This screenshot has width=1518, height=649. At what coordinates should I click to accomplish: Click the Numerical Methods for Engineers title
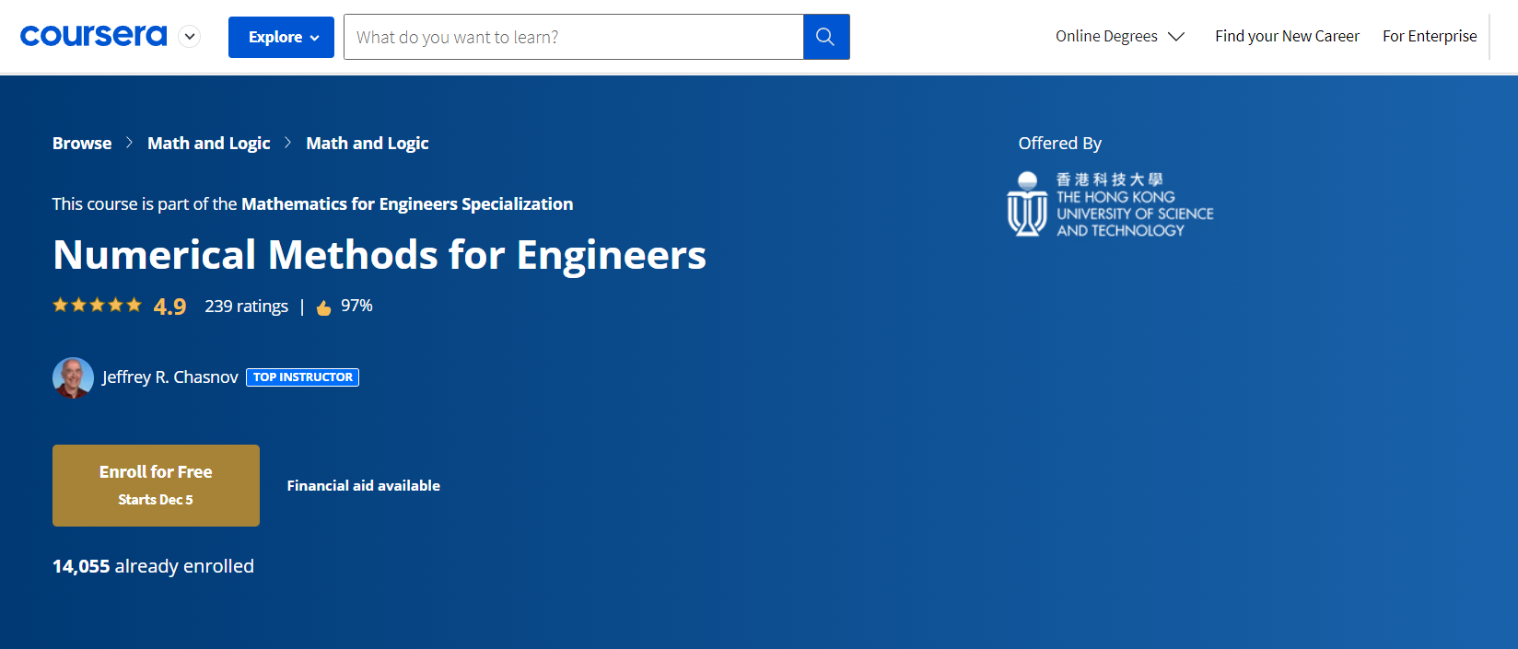tap(379, 254)
